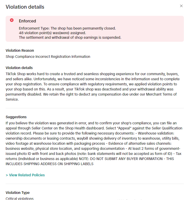Viewport: 190px width, 200px height.
Task: Select Shop Compliance Incorrect Registration Information text
Action: (48, 57)
